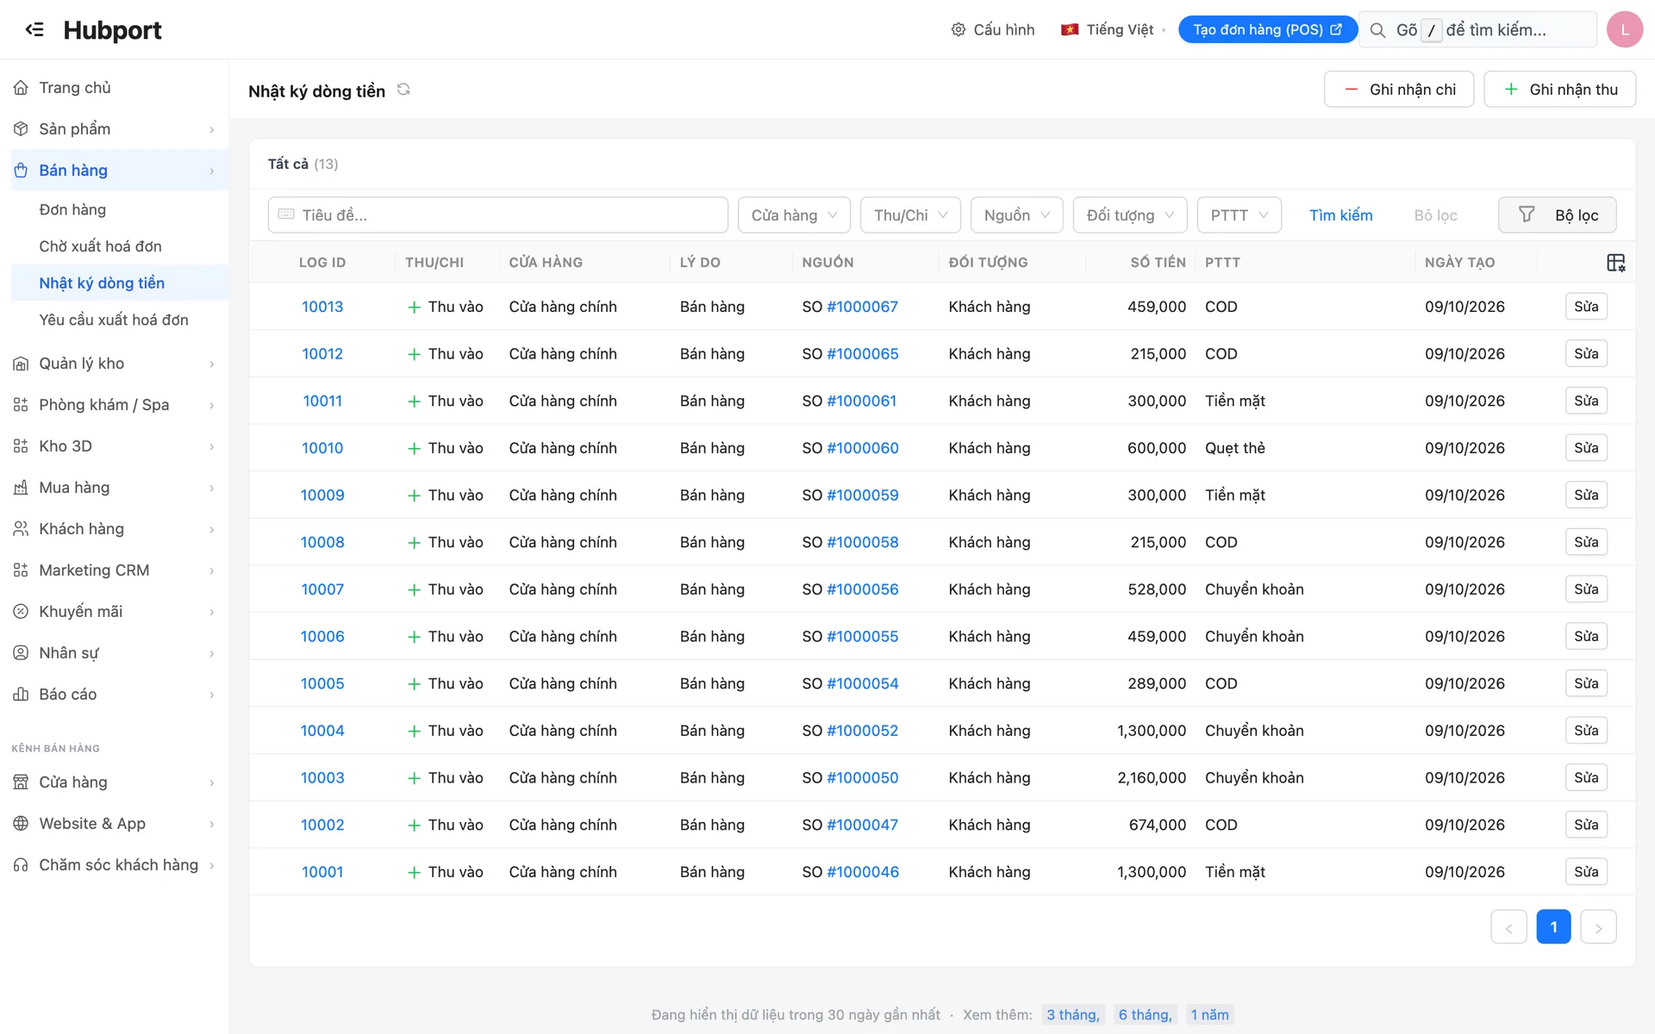Go to next page arrow
The height and width of the screenshot is (1034, 1655).
[1597, 927]
